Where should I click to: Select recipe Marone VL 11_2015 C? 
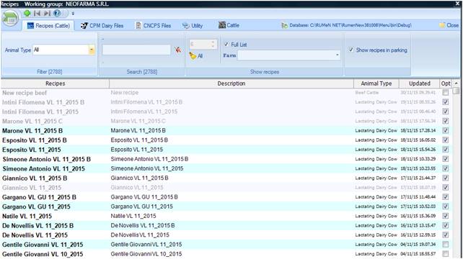tap(32, 121)
